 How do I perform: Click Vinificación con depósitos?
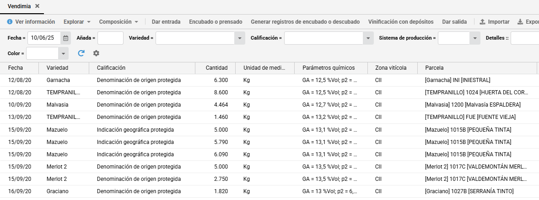[401, 22]
